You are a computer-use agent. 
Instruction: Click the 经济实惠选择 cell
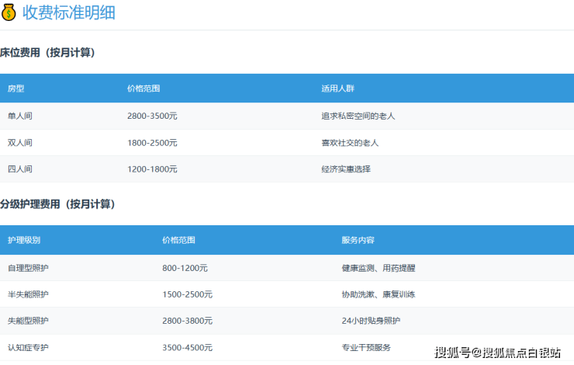coord(346,169)
